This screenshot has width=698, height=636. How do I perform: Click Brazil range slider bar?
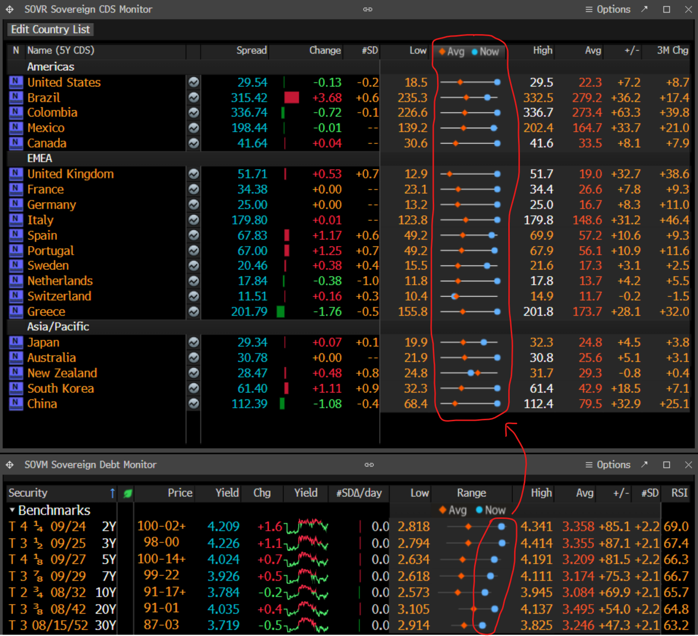[469, 98]
